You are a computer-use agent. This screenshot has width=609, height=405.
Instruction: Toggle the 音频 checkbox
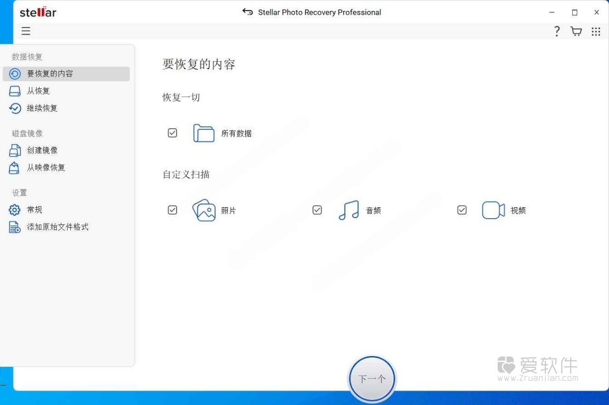317,210
